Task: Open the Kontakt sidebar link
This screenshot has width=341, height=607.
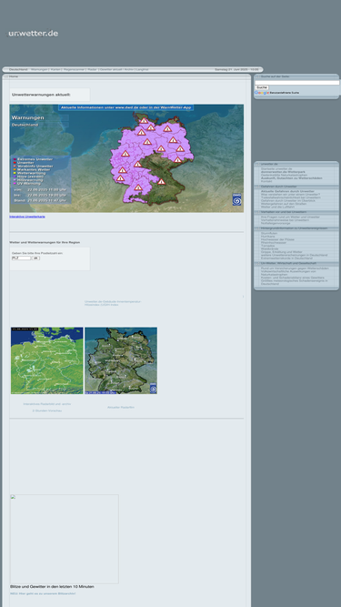Action: click(266, 181)
